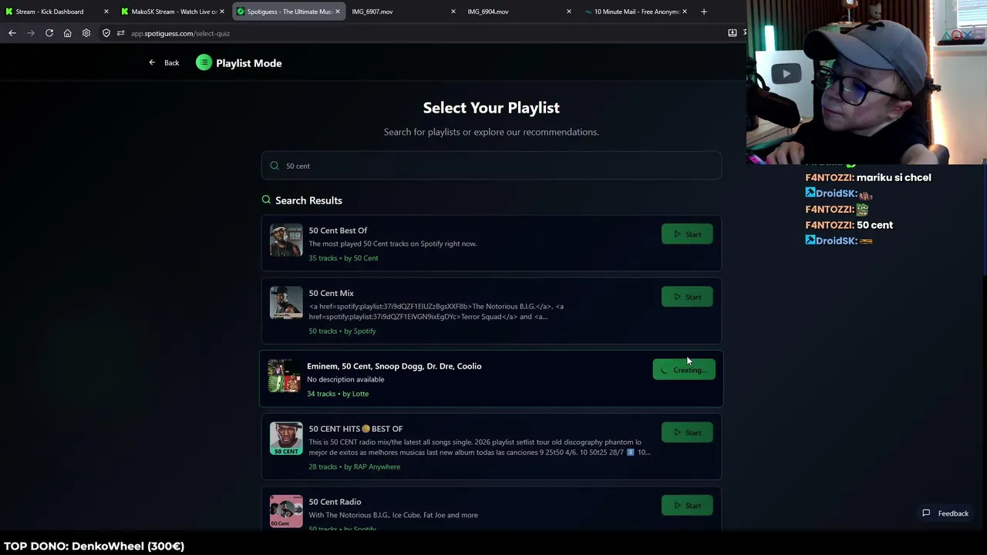Click '50 tracks • by Spotify' text
Image resolution: width=987 pixels, height=555 pixels.
pos(342,331)
